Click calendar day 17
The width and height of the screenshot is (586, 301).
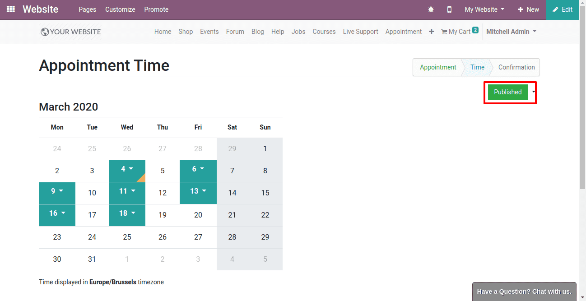[x=92, y=215]
